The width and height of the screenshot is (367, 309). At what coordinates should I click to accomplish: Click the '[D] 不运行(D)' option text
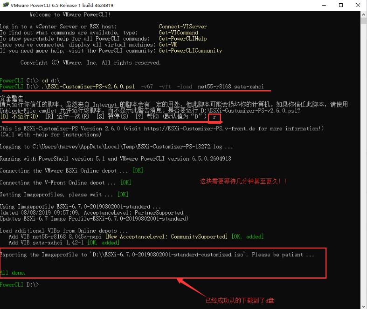(x=19, y=116)
